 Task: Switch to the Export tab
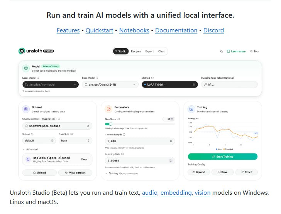tap(149, 51)
